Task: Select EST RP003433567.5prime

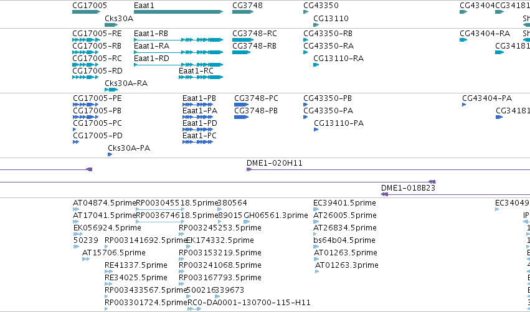Action: tap(106, 297)
